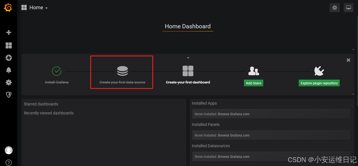This screenshot has width=358, height=166.
Task: Click Create your first dashboard link
Action: [x=188, y=82]
